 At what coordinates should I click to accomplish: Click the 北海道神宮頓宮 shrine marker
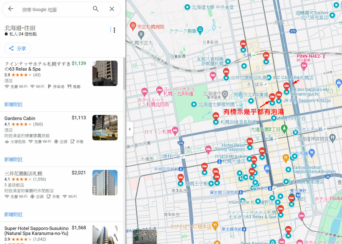[x=332, y=139]
